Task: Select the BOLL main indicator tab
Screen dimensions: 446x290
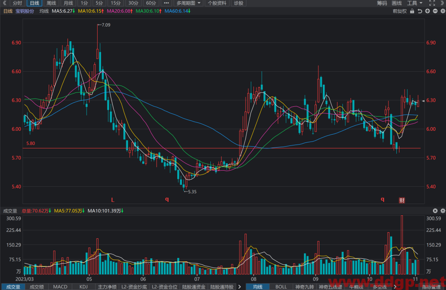Action: click(x=281, y=287)
